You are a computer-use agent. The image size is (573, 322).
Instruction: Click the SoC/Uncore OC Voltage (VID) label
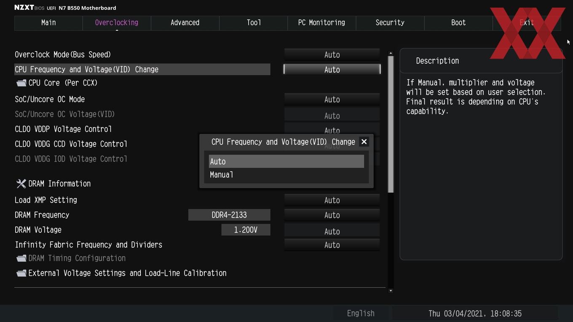[65, 114]
